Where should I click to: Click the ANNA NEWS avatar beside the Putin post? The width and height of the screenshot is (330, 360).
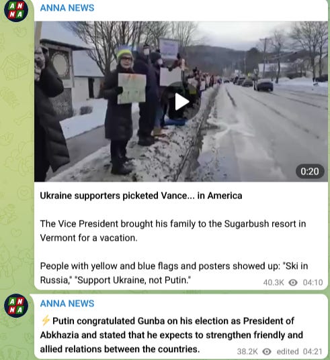click(16, 306)
